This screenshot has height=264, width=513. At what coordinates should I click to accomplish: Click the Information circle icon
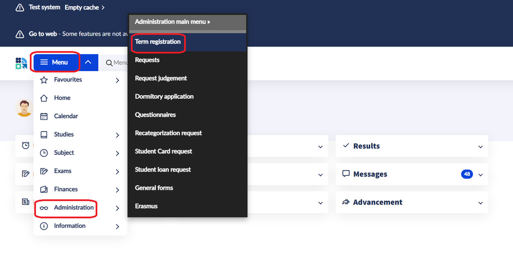click(44, 226)
